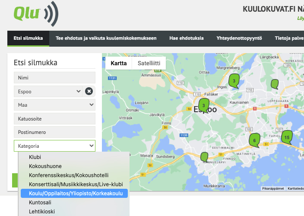Click the map marker labeled 6
304x216 pixels.
pyautogui.click(x=254, y=140)
